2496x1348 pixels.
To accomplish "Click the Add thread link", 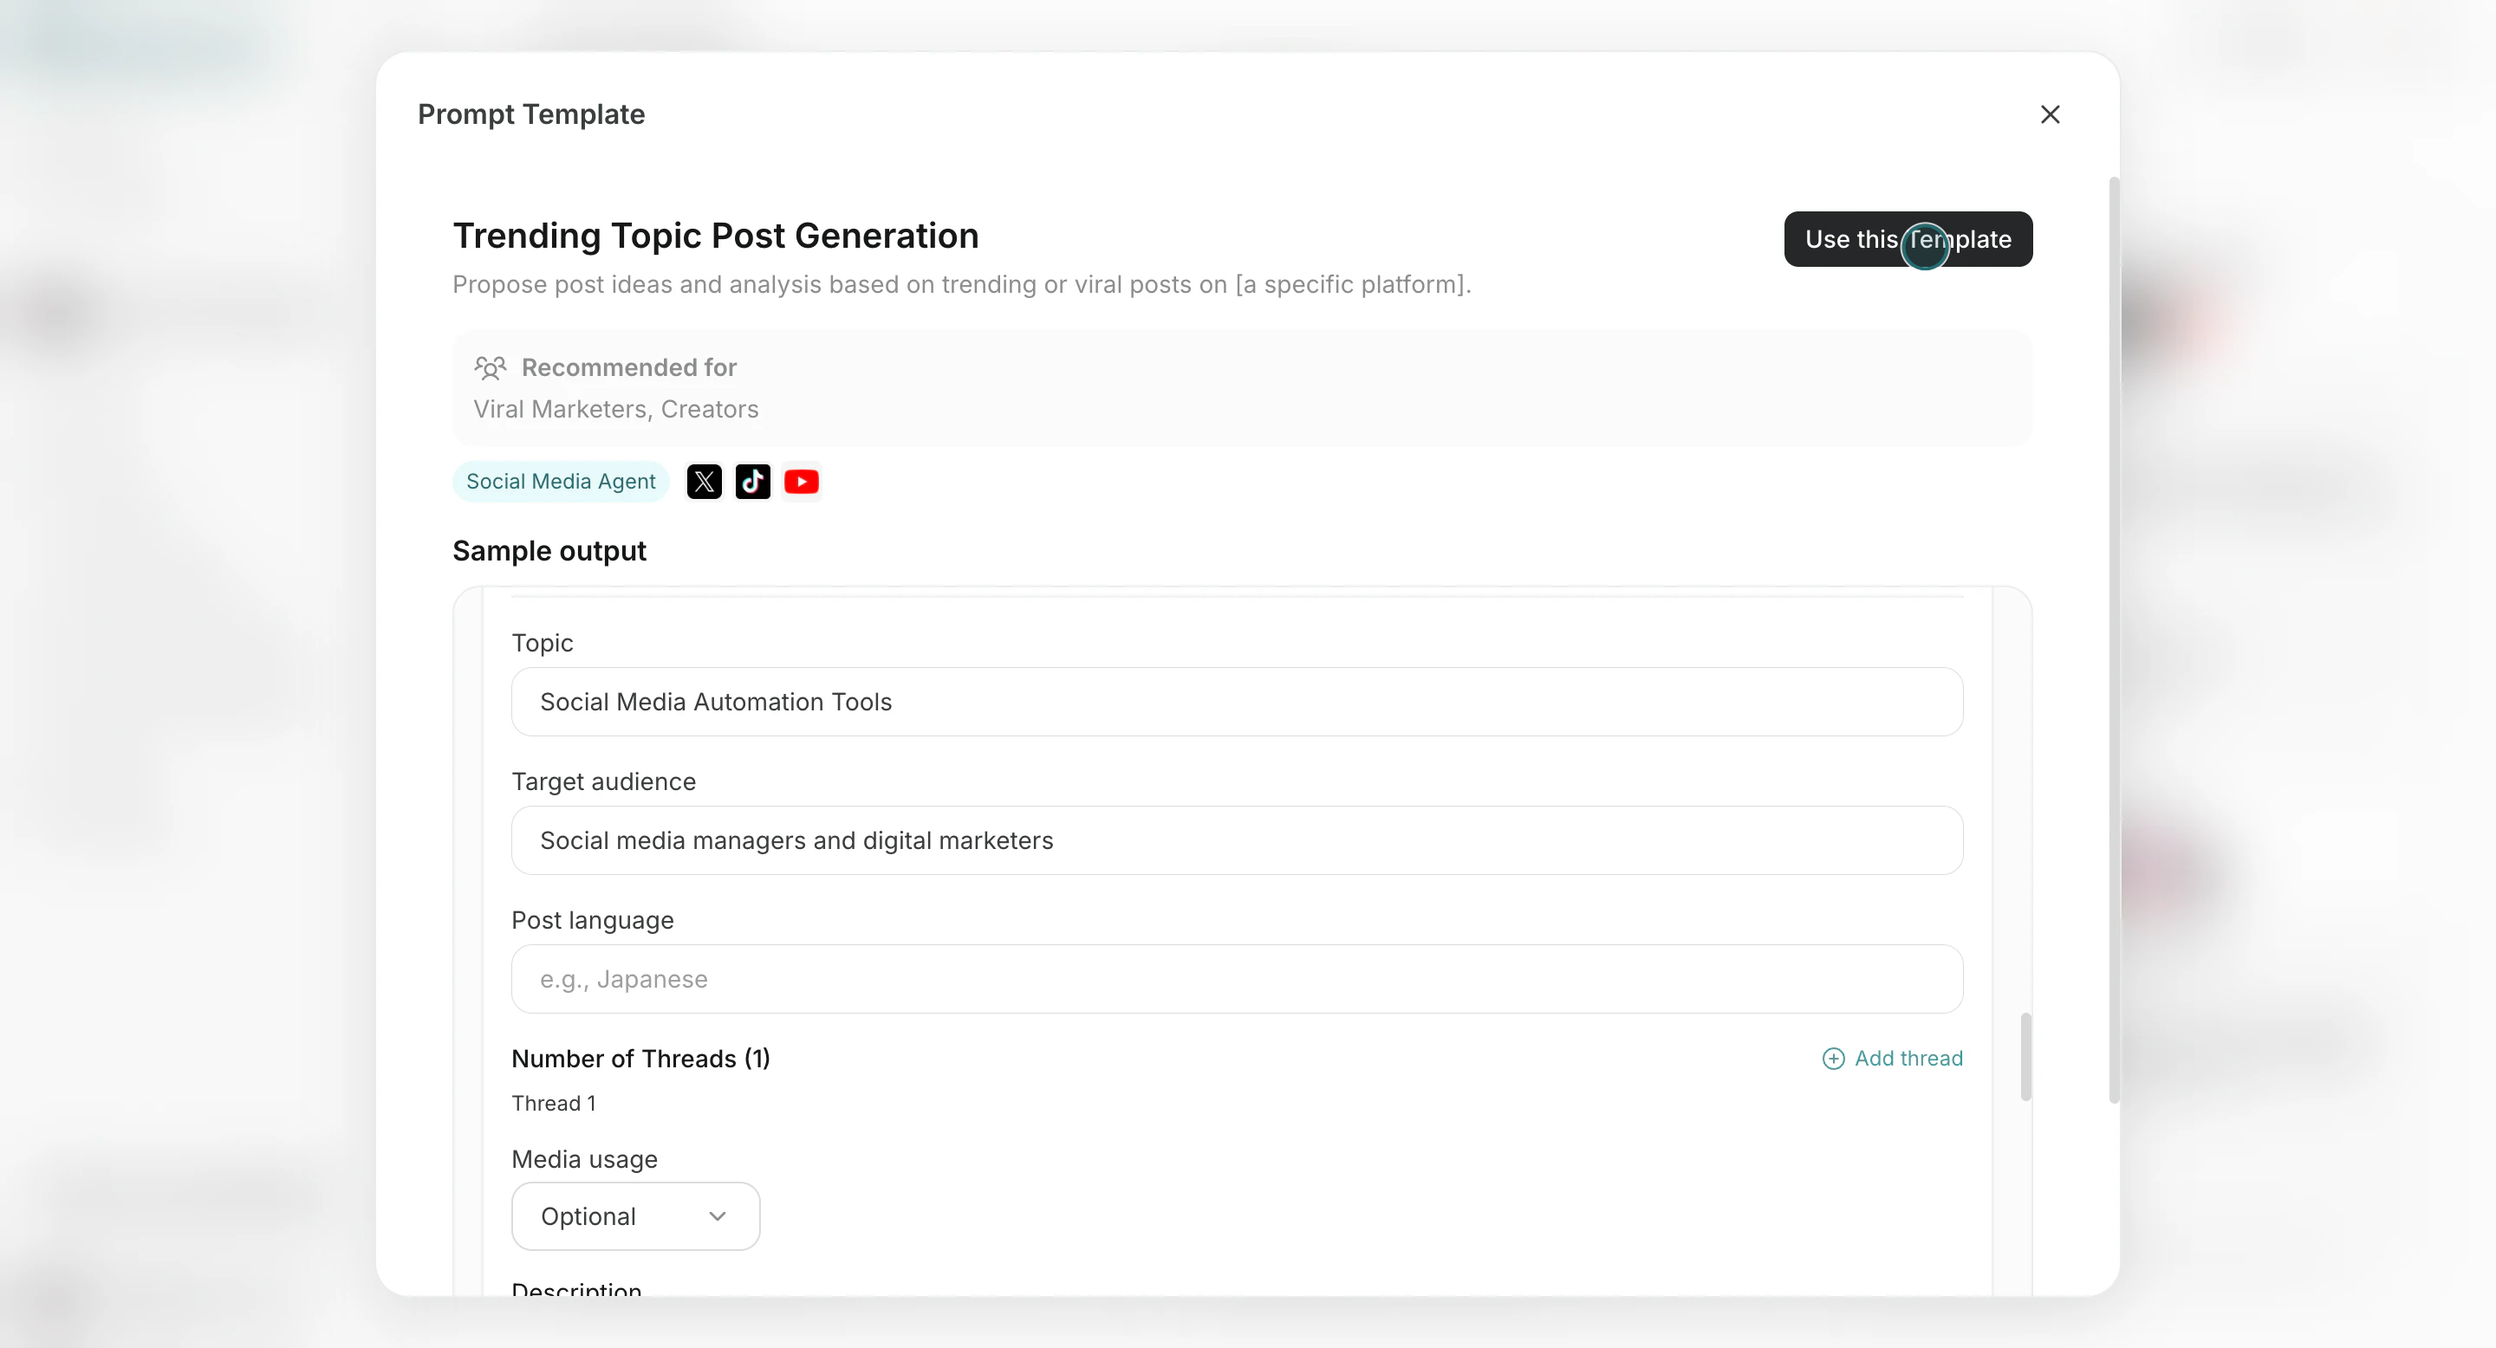I will tap(1908, 1059).
